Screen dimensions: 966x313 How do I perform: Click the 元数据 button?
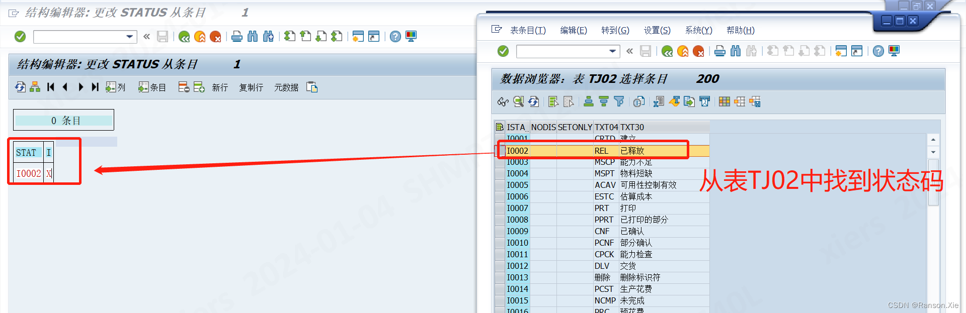click(x=286, y=87)
